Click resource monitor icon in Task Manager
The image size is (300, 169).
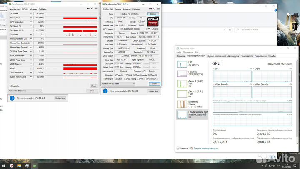(192, 148)
